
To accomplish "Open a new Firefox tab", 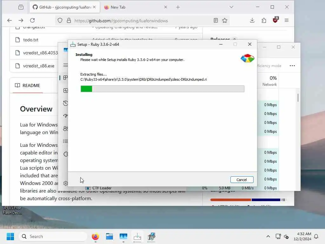I will (178, 7).
